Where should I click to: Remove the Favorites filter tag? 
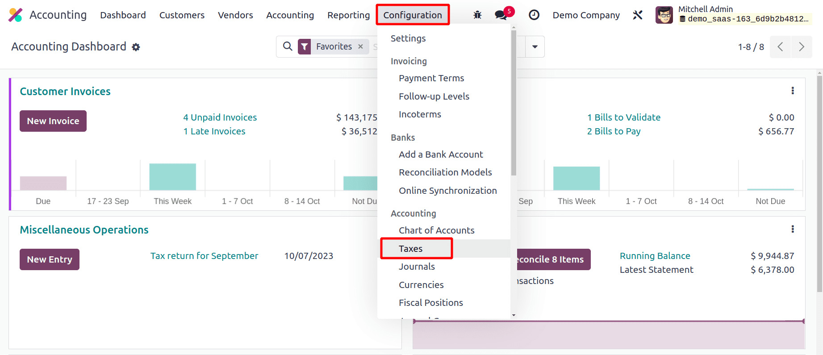360,46
